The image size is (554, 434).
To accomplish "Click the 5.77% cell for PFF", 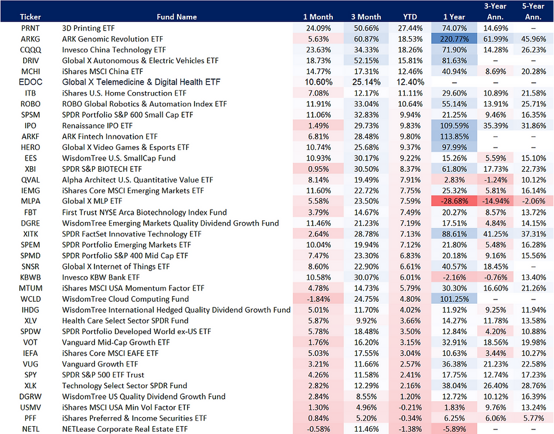I will pos(533,418).
